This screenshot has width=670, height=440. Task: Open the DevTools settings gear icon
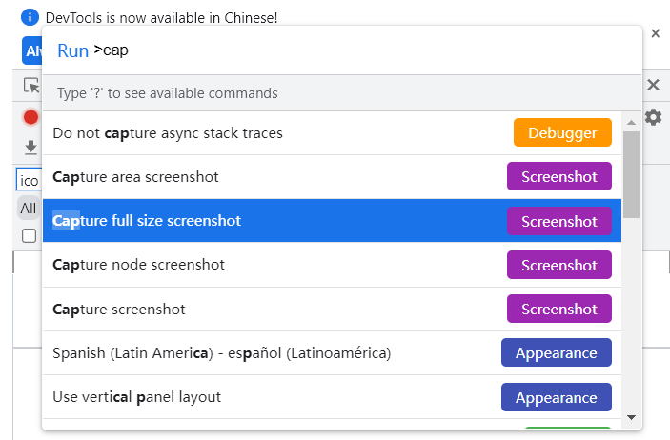tap(654, 117)
